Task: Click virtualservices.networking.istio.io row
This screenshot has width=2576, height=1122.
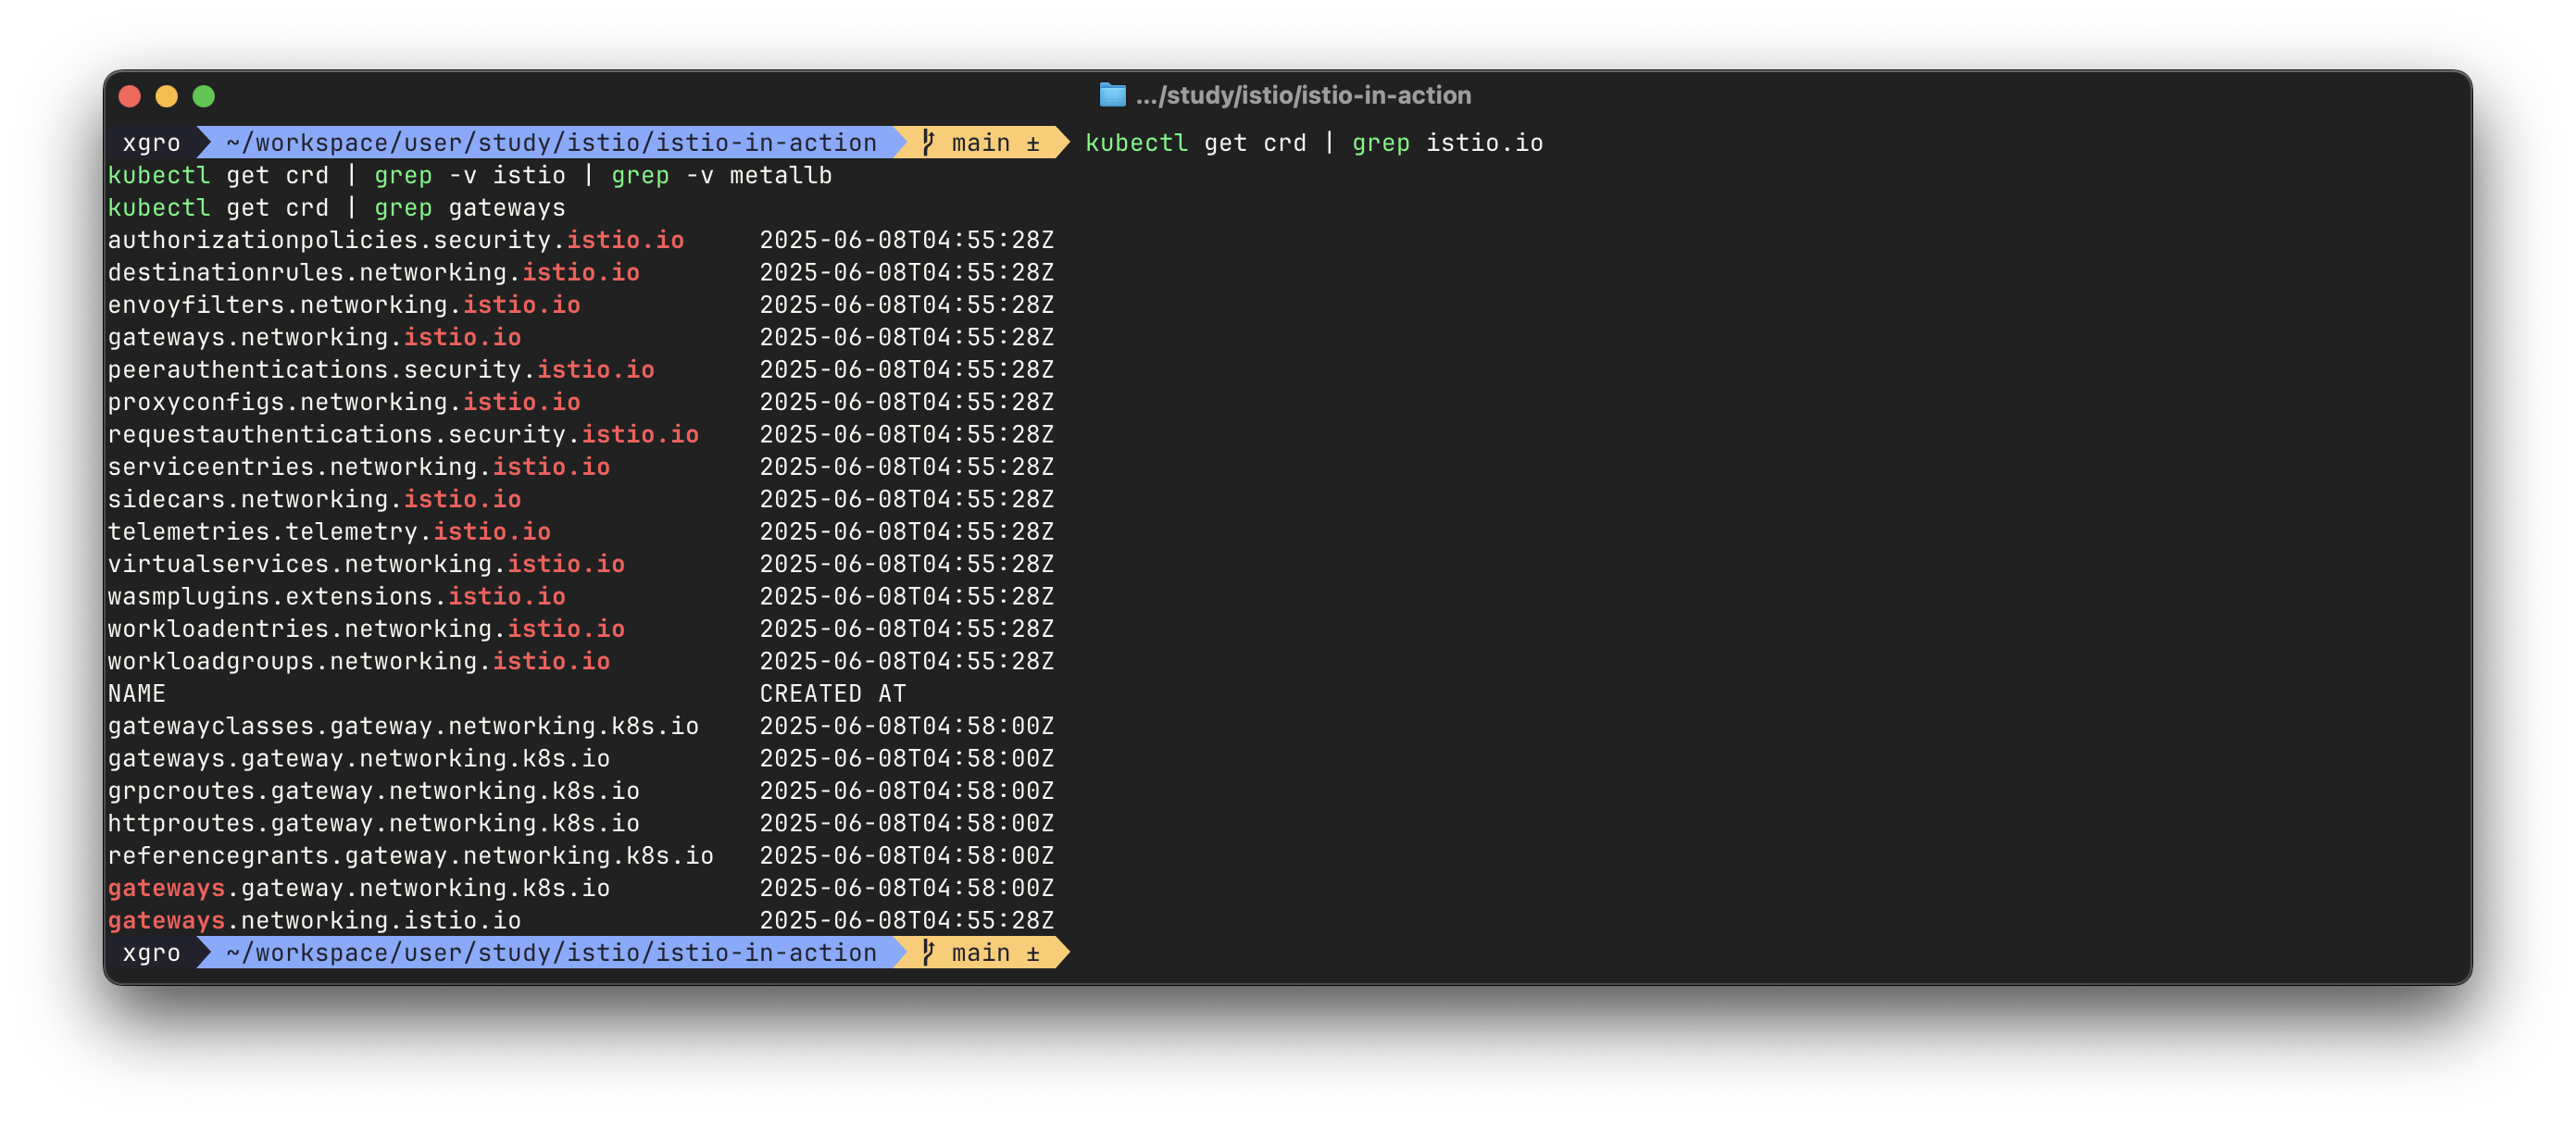Action: pos(581,564)
